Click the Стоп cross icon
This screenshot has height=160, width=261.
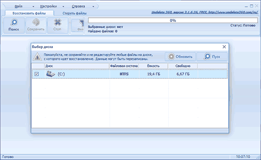pos(57,22)
